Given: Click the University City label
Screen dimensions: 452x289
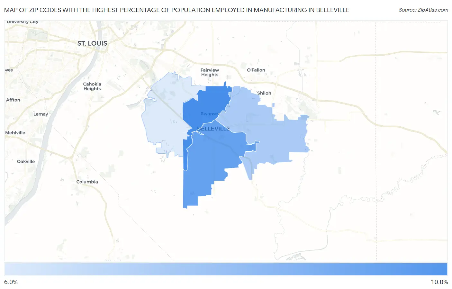Looking at the screenshot, I should [23, 22].
